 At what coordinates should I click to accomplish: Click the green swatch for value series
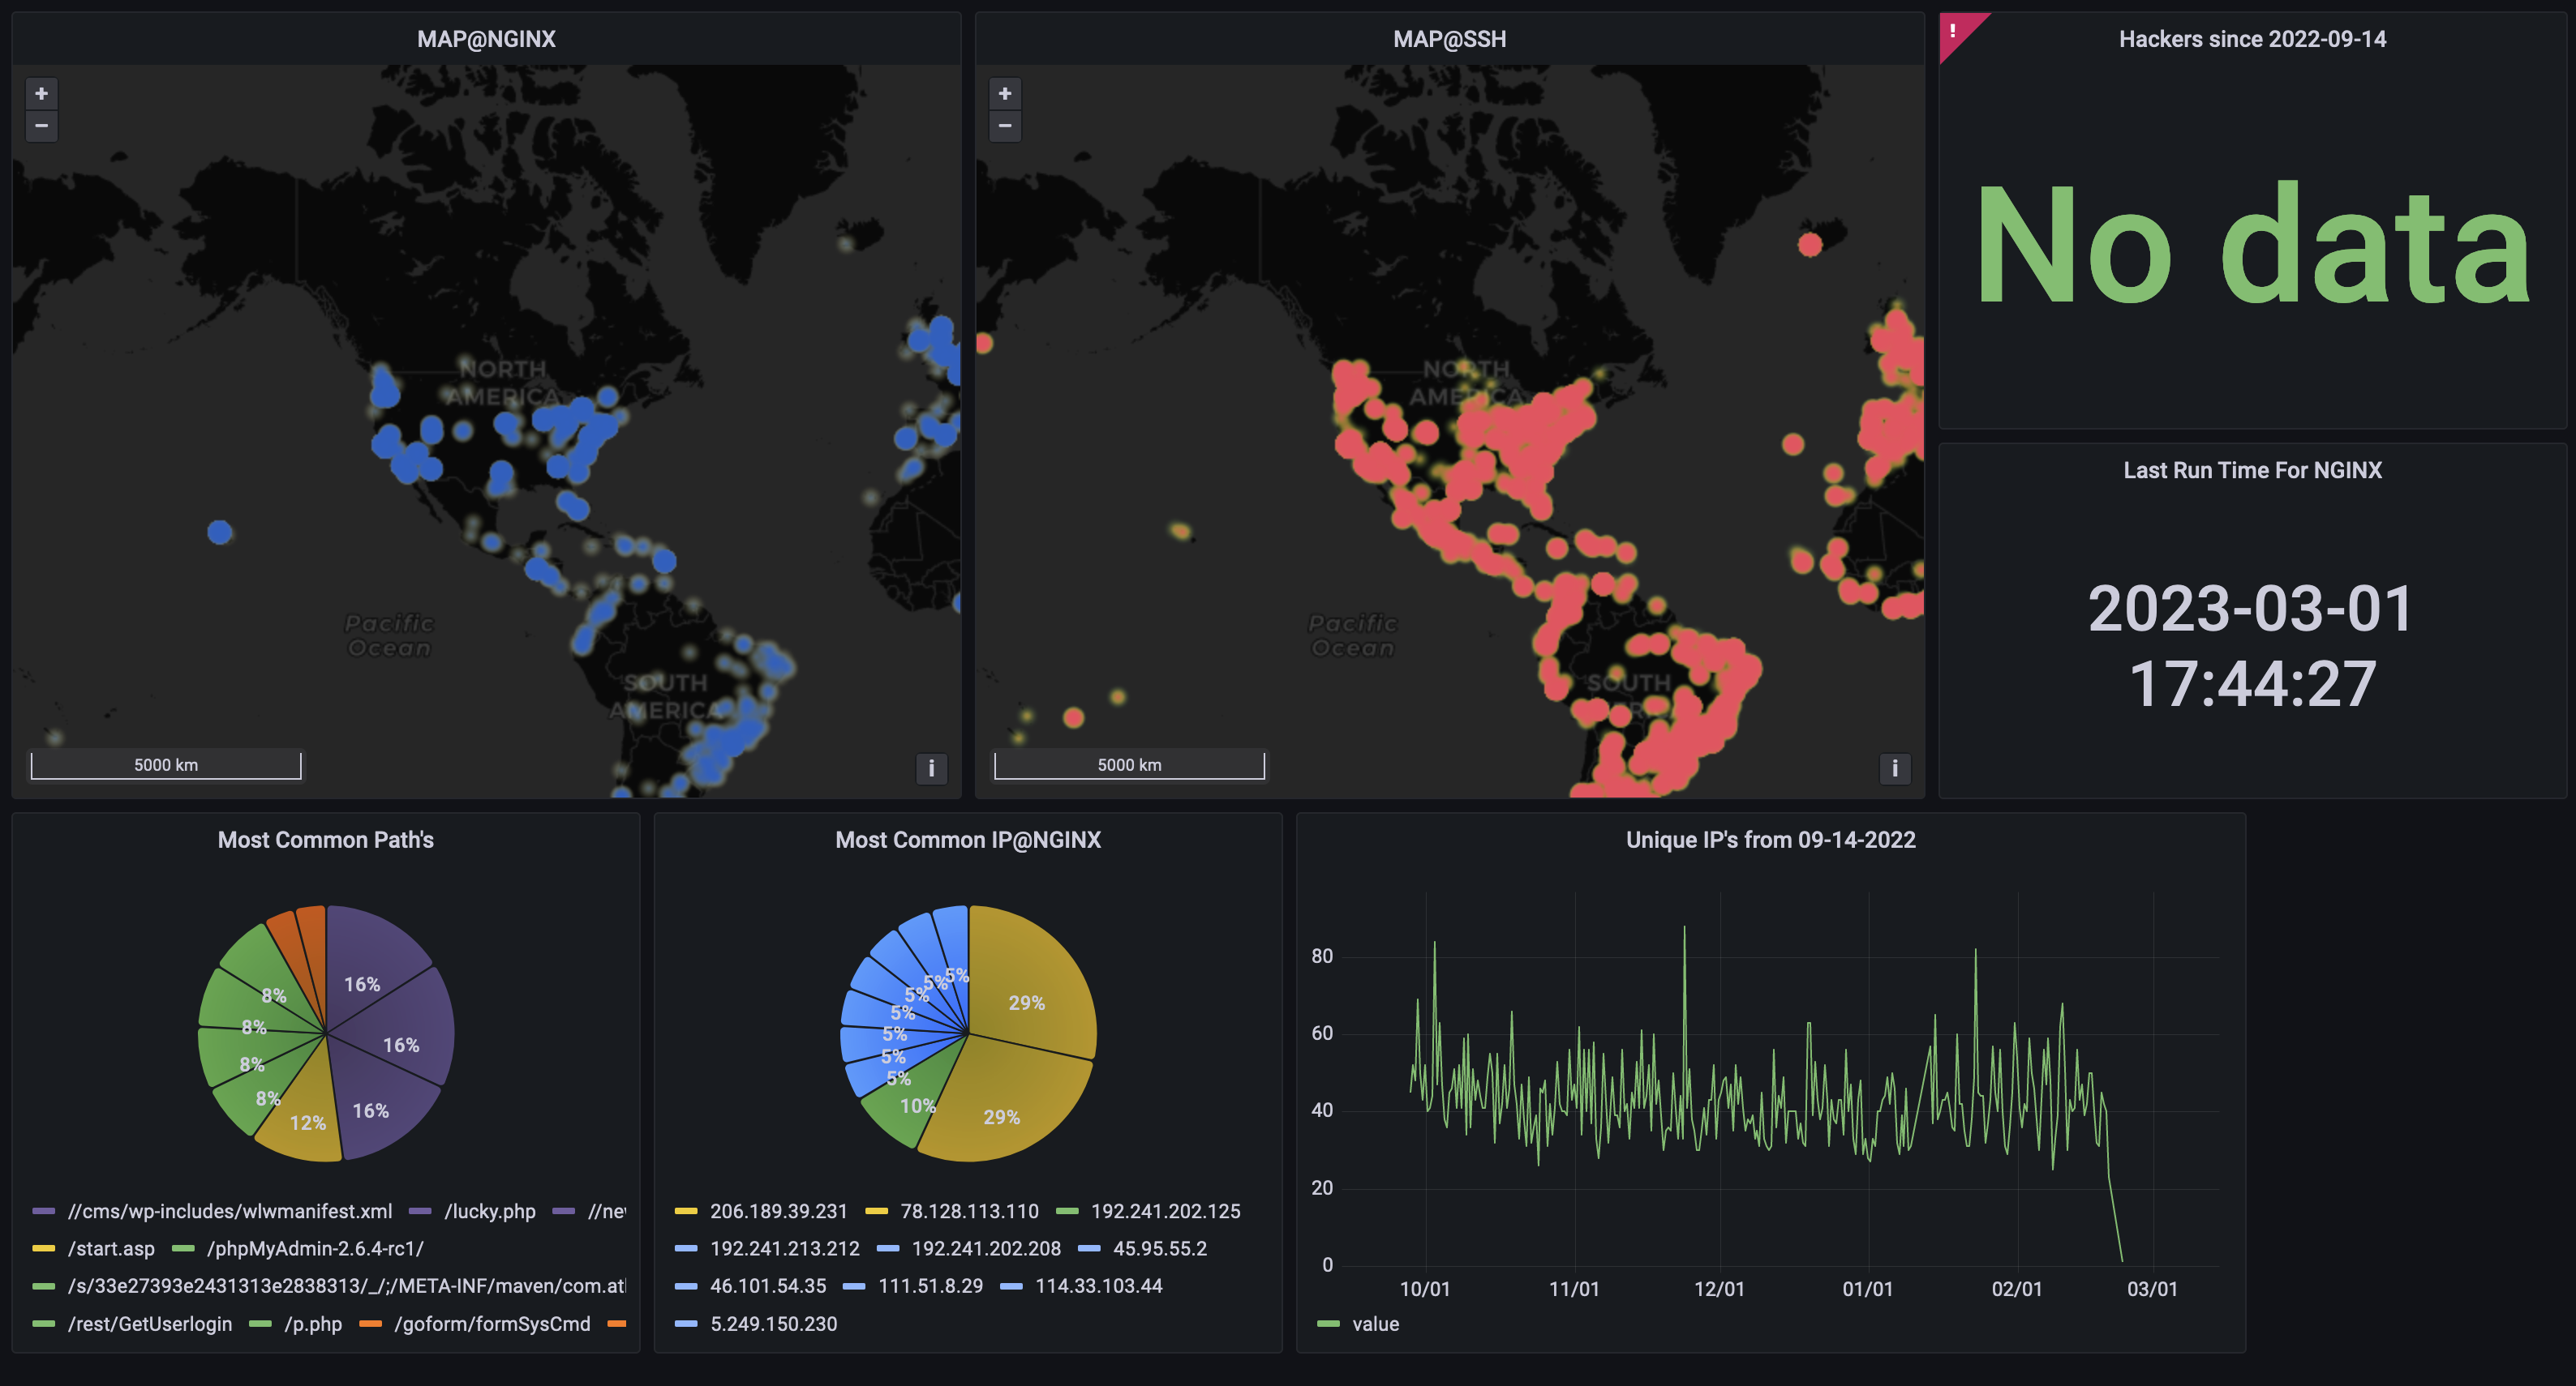(1328, 1323)
